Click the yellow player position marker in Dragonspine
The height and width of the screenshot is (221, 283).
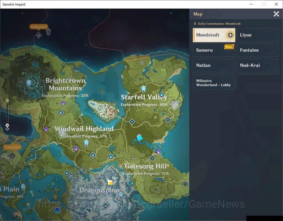click(x=110, y=183)
